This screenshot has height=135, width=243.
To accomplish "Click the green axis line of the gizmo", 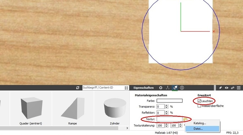I will pyautogui.click(x=181, y=17).
